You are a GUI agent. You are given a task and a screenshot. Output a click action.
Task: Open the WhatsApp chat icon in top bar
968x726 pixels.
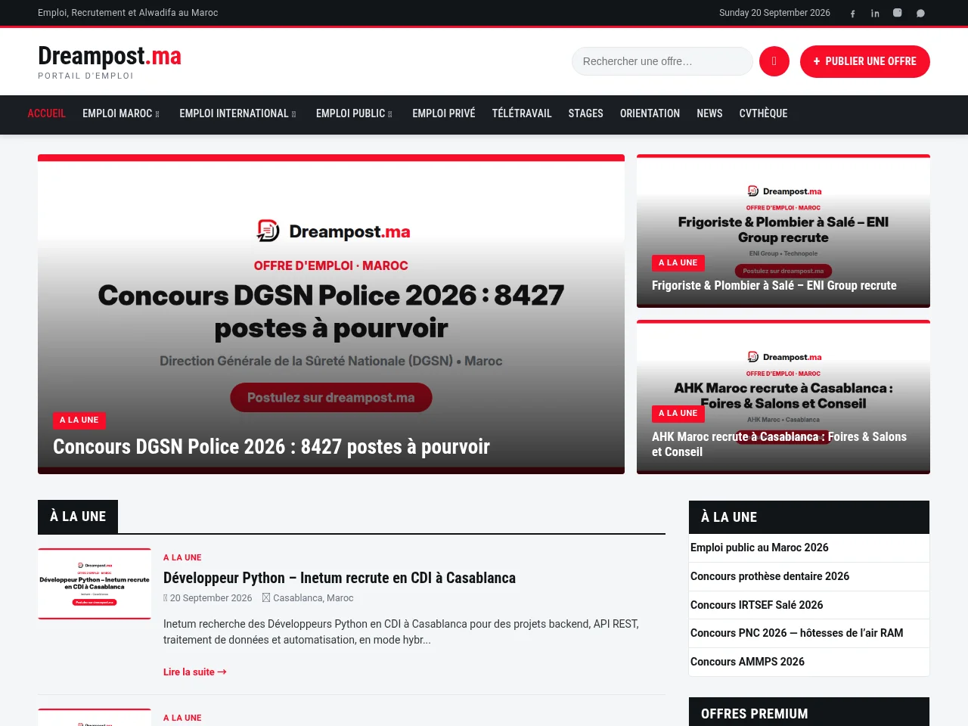pyautogui.click(x=920, y=13)
